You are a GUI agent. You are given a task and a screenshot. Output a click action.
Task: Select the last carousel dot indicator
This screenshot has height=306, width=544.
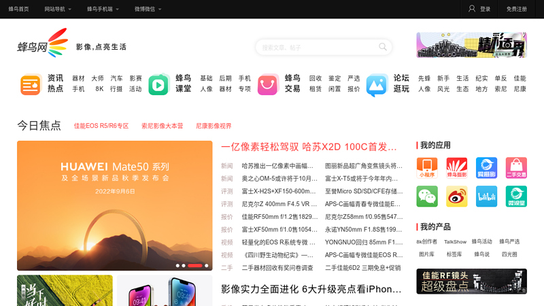[207, 265]
